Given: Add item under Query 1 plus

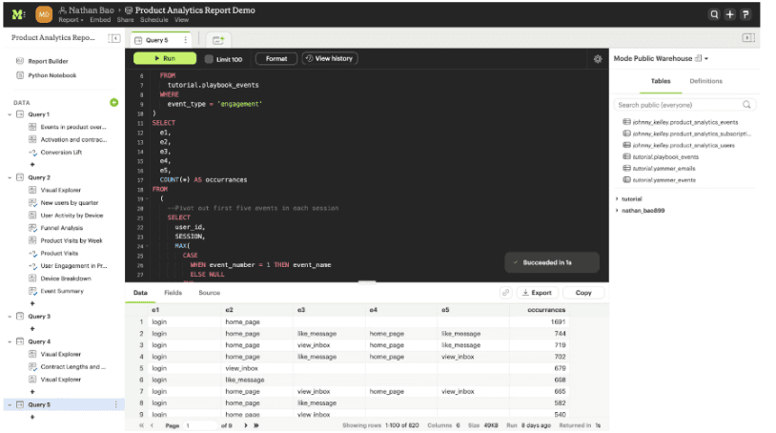Looking at the screenshot, I should 32,164.
